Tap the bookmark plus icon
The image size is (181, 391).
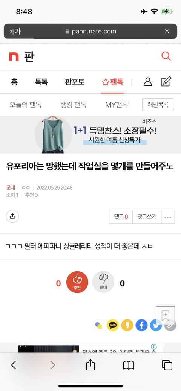tap(165, 315)
